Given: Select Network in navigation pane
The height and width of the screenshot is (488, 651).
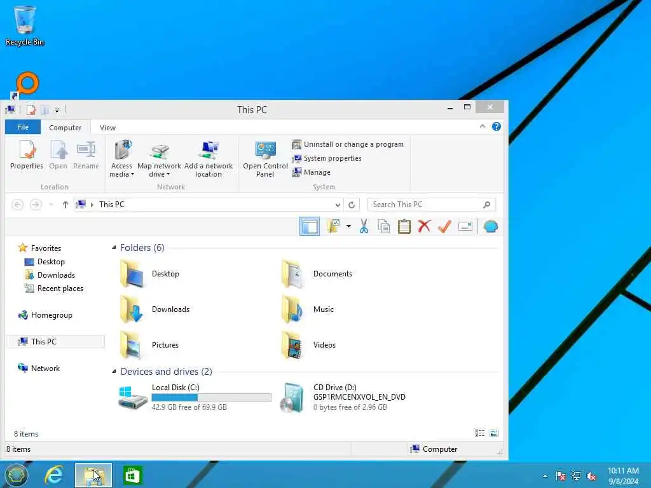Looking at the screenshot, I should coord(39,368).
